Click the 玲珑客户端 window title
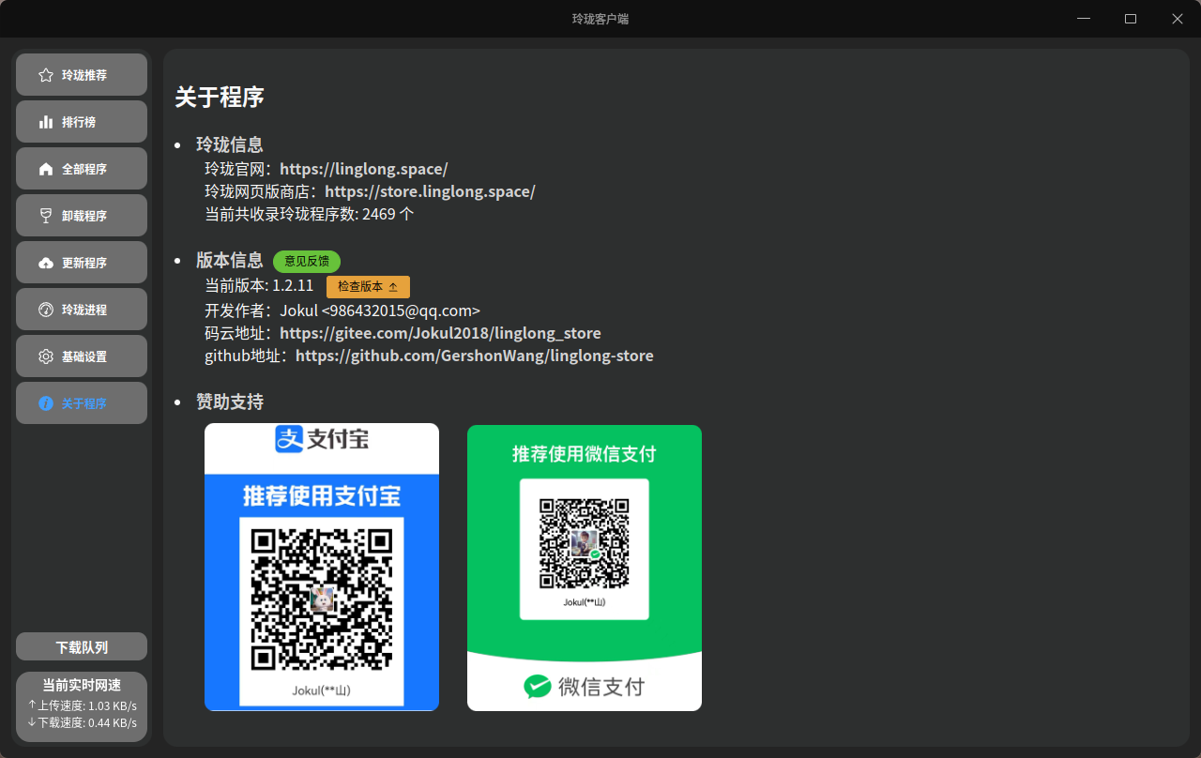 (x=600, y=19)
